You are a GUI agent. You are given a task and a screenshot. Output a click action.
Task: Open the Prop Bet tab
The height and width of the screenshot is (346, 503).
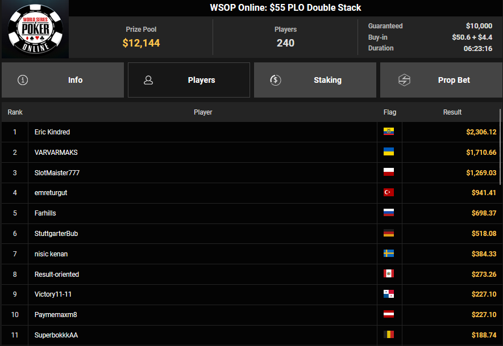coord(442,80)
